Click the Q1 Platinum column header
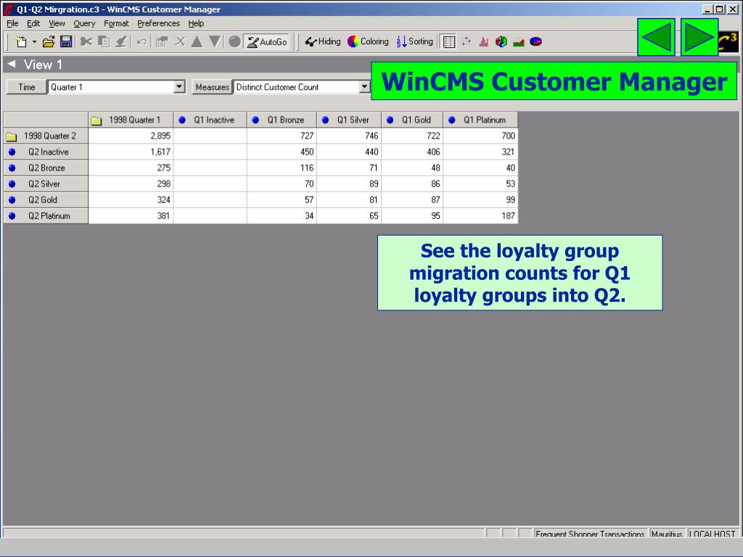Screen dimensions: 743x557 point(480,120)
